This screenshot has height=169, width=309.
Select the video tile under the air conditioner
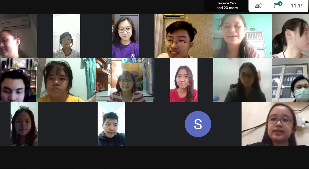(x=19, y=36)
